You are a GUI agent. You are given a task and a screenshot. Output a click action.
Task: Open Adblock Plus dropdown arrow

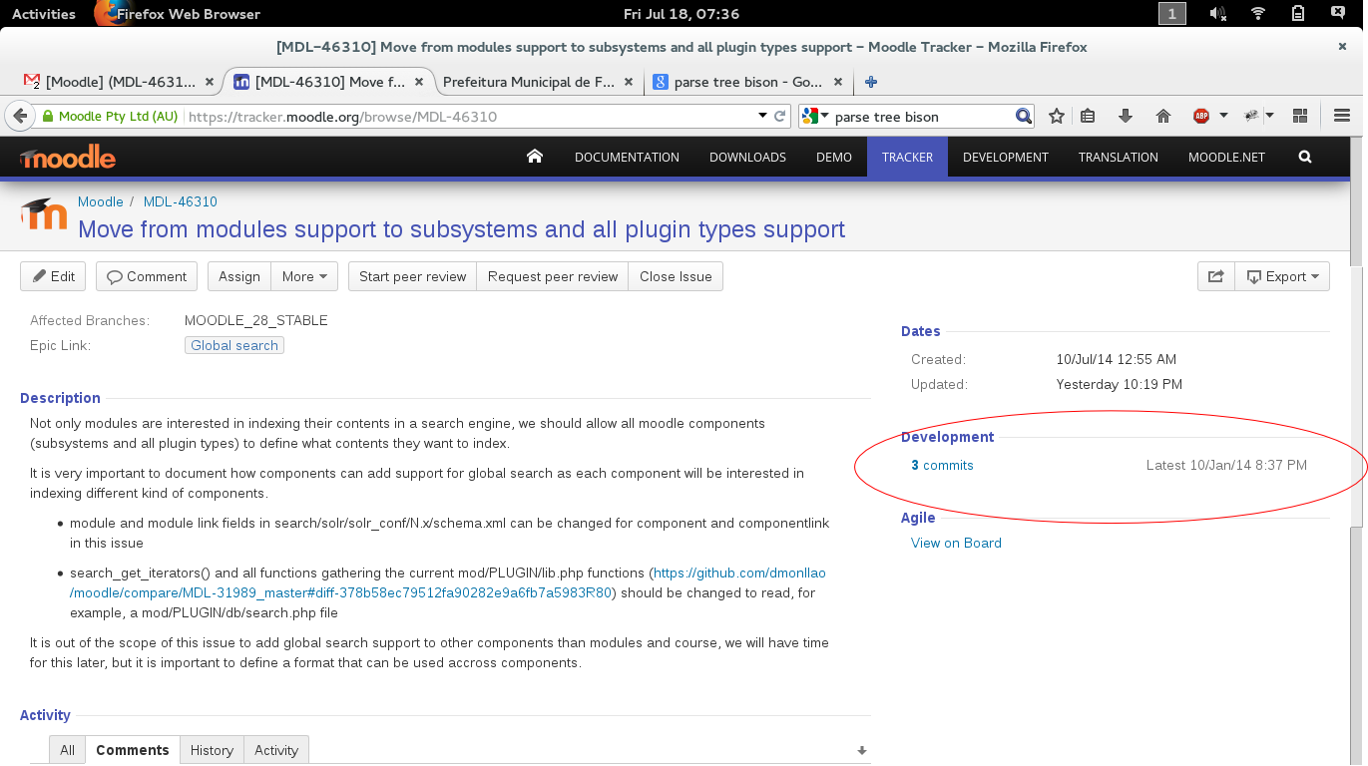(x=1223, y=116)
